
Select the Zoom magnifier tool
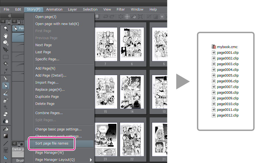(5, 28)
